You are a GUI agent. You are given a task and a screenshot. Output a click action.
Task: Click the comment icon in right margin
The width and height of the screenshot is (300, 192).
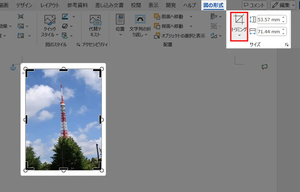(x=264, y=67)
